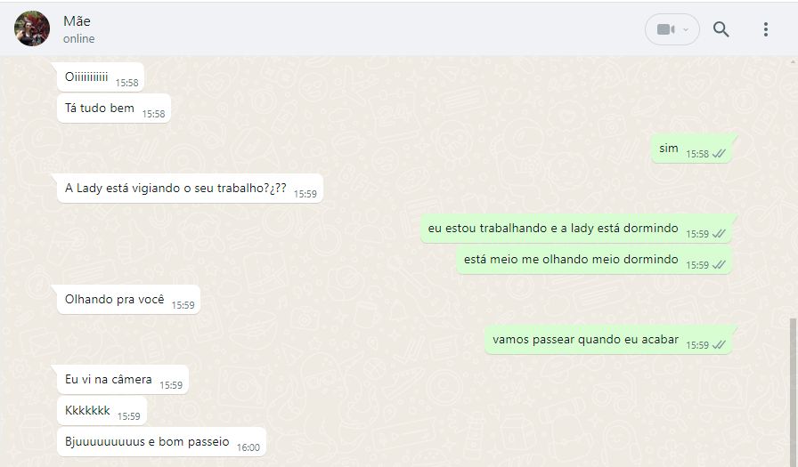Screen dimensions: 798x467
Task: Open contact info via Mãe name
Action: 77,20
